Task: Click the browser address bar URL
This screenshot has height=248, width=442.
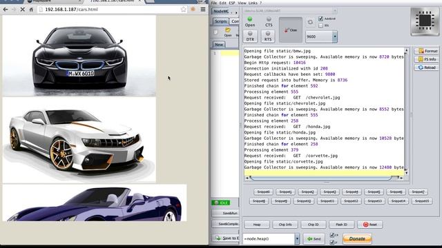Action: click(x=71, y=9)
